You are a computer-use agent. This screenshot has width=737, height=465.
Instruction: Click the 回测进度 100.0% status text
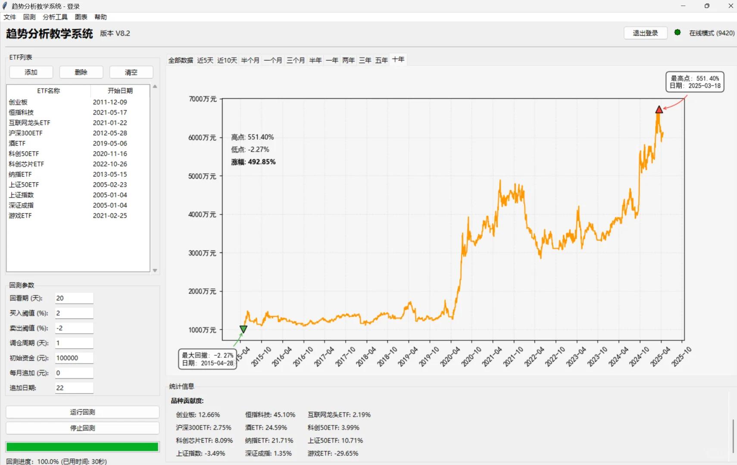point(56,461)
